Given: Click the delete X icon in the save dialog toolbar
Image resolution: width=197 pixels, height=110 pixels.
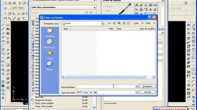Looking at the screenshot, I should (124, 23).
